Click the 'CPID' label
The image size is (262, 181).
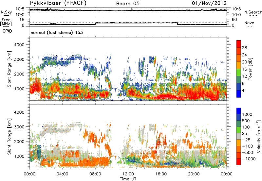tap(7, 31)
